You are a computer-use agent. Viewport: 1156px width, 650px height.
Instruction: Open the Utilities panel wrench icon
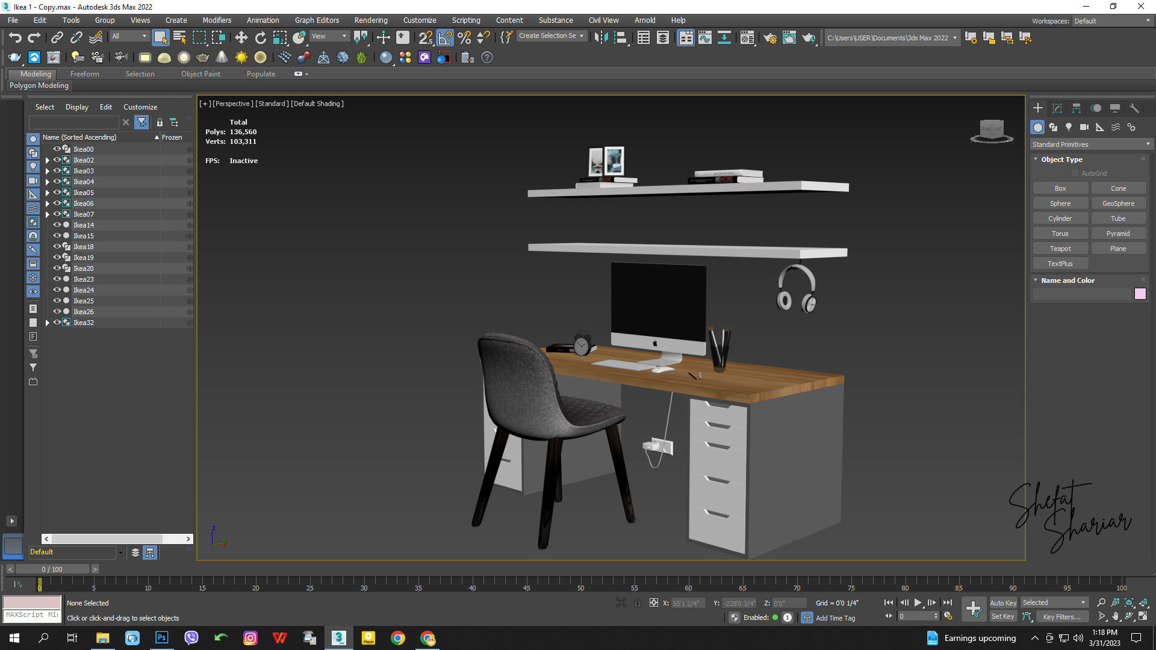[x=1134, y=108]
